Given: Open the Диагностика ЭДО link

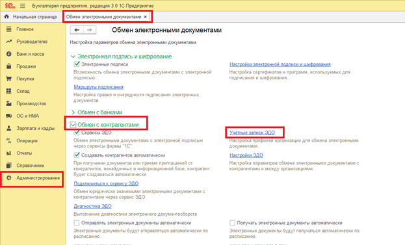Looking at the screenshot, I should [93, 206].
